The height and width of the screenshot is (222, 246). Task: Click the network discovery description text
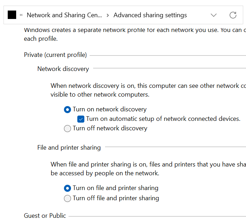[148, 90]
